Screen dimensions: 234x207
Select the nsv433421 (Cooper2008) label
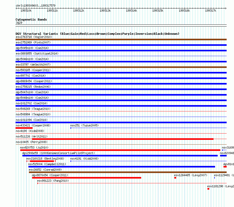click(x=33, y=125)
